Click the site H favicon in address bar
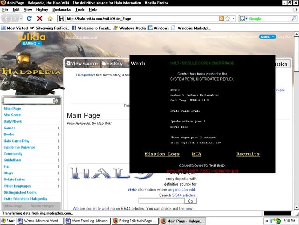Image resolution: width=299 pixels, height=225 pixels. point(61,19)
